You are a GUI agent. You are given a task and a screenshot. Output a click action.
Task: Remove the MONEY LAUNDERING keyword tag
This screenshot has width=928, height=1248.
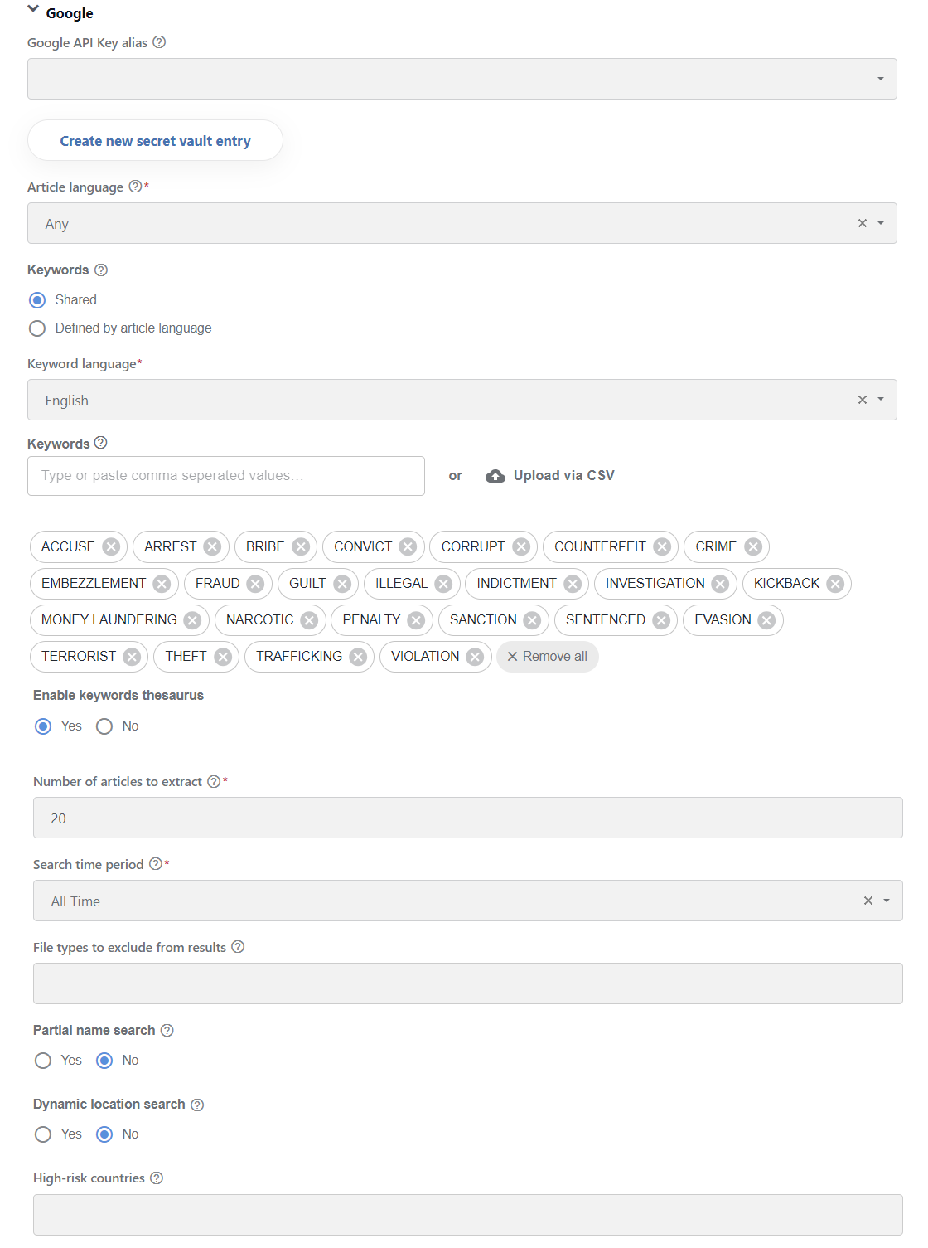click(192, 620)
